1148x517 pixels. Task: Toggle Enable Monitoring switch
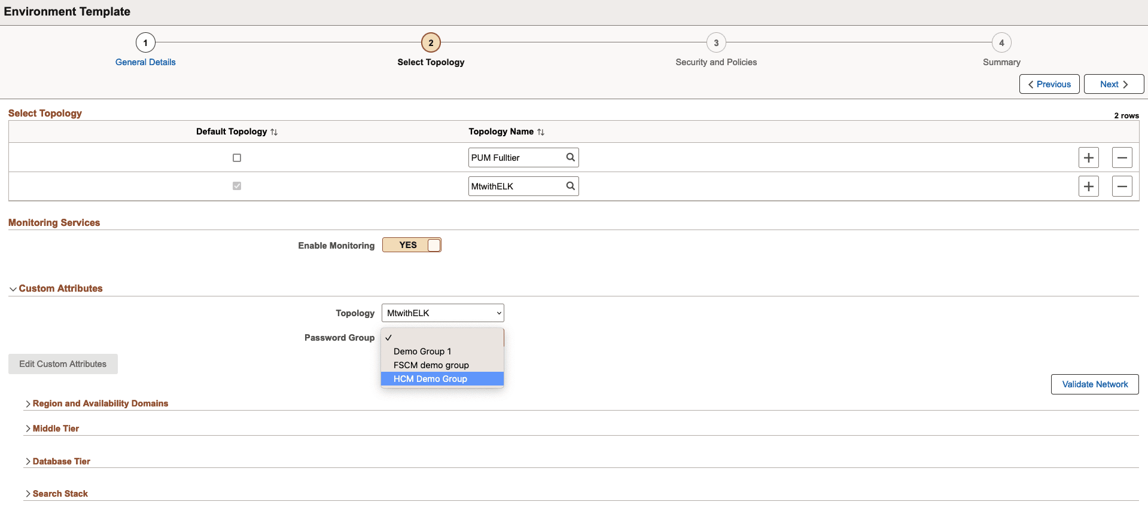pos(412,245)
